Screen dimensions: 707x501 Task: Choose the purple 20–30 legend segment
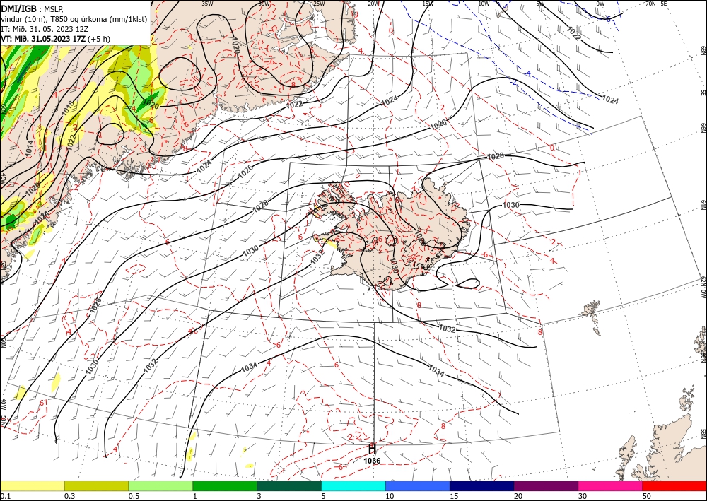546,485
